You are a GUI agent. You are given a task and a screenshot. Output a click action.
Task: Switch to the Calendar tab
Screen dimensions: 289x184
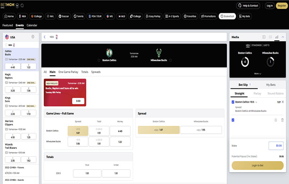[32, 25]
